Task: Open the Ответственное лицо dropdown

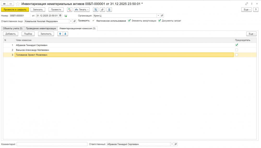Action: coord(71,21)
